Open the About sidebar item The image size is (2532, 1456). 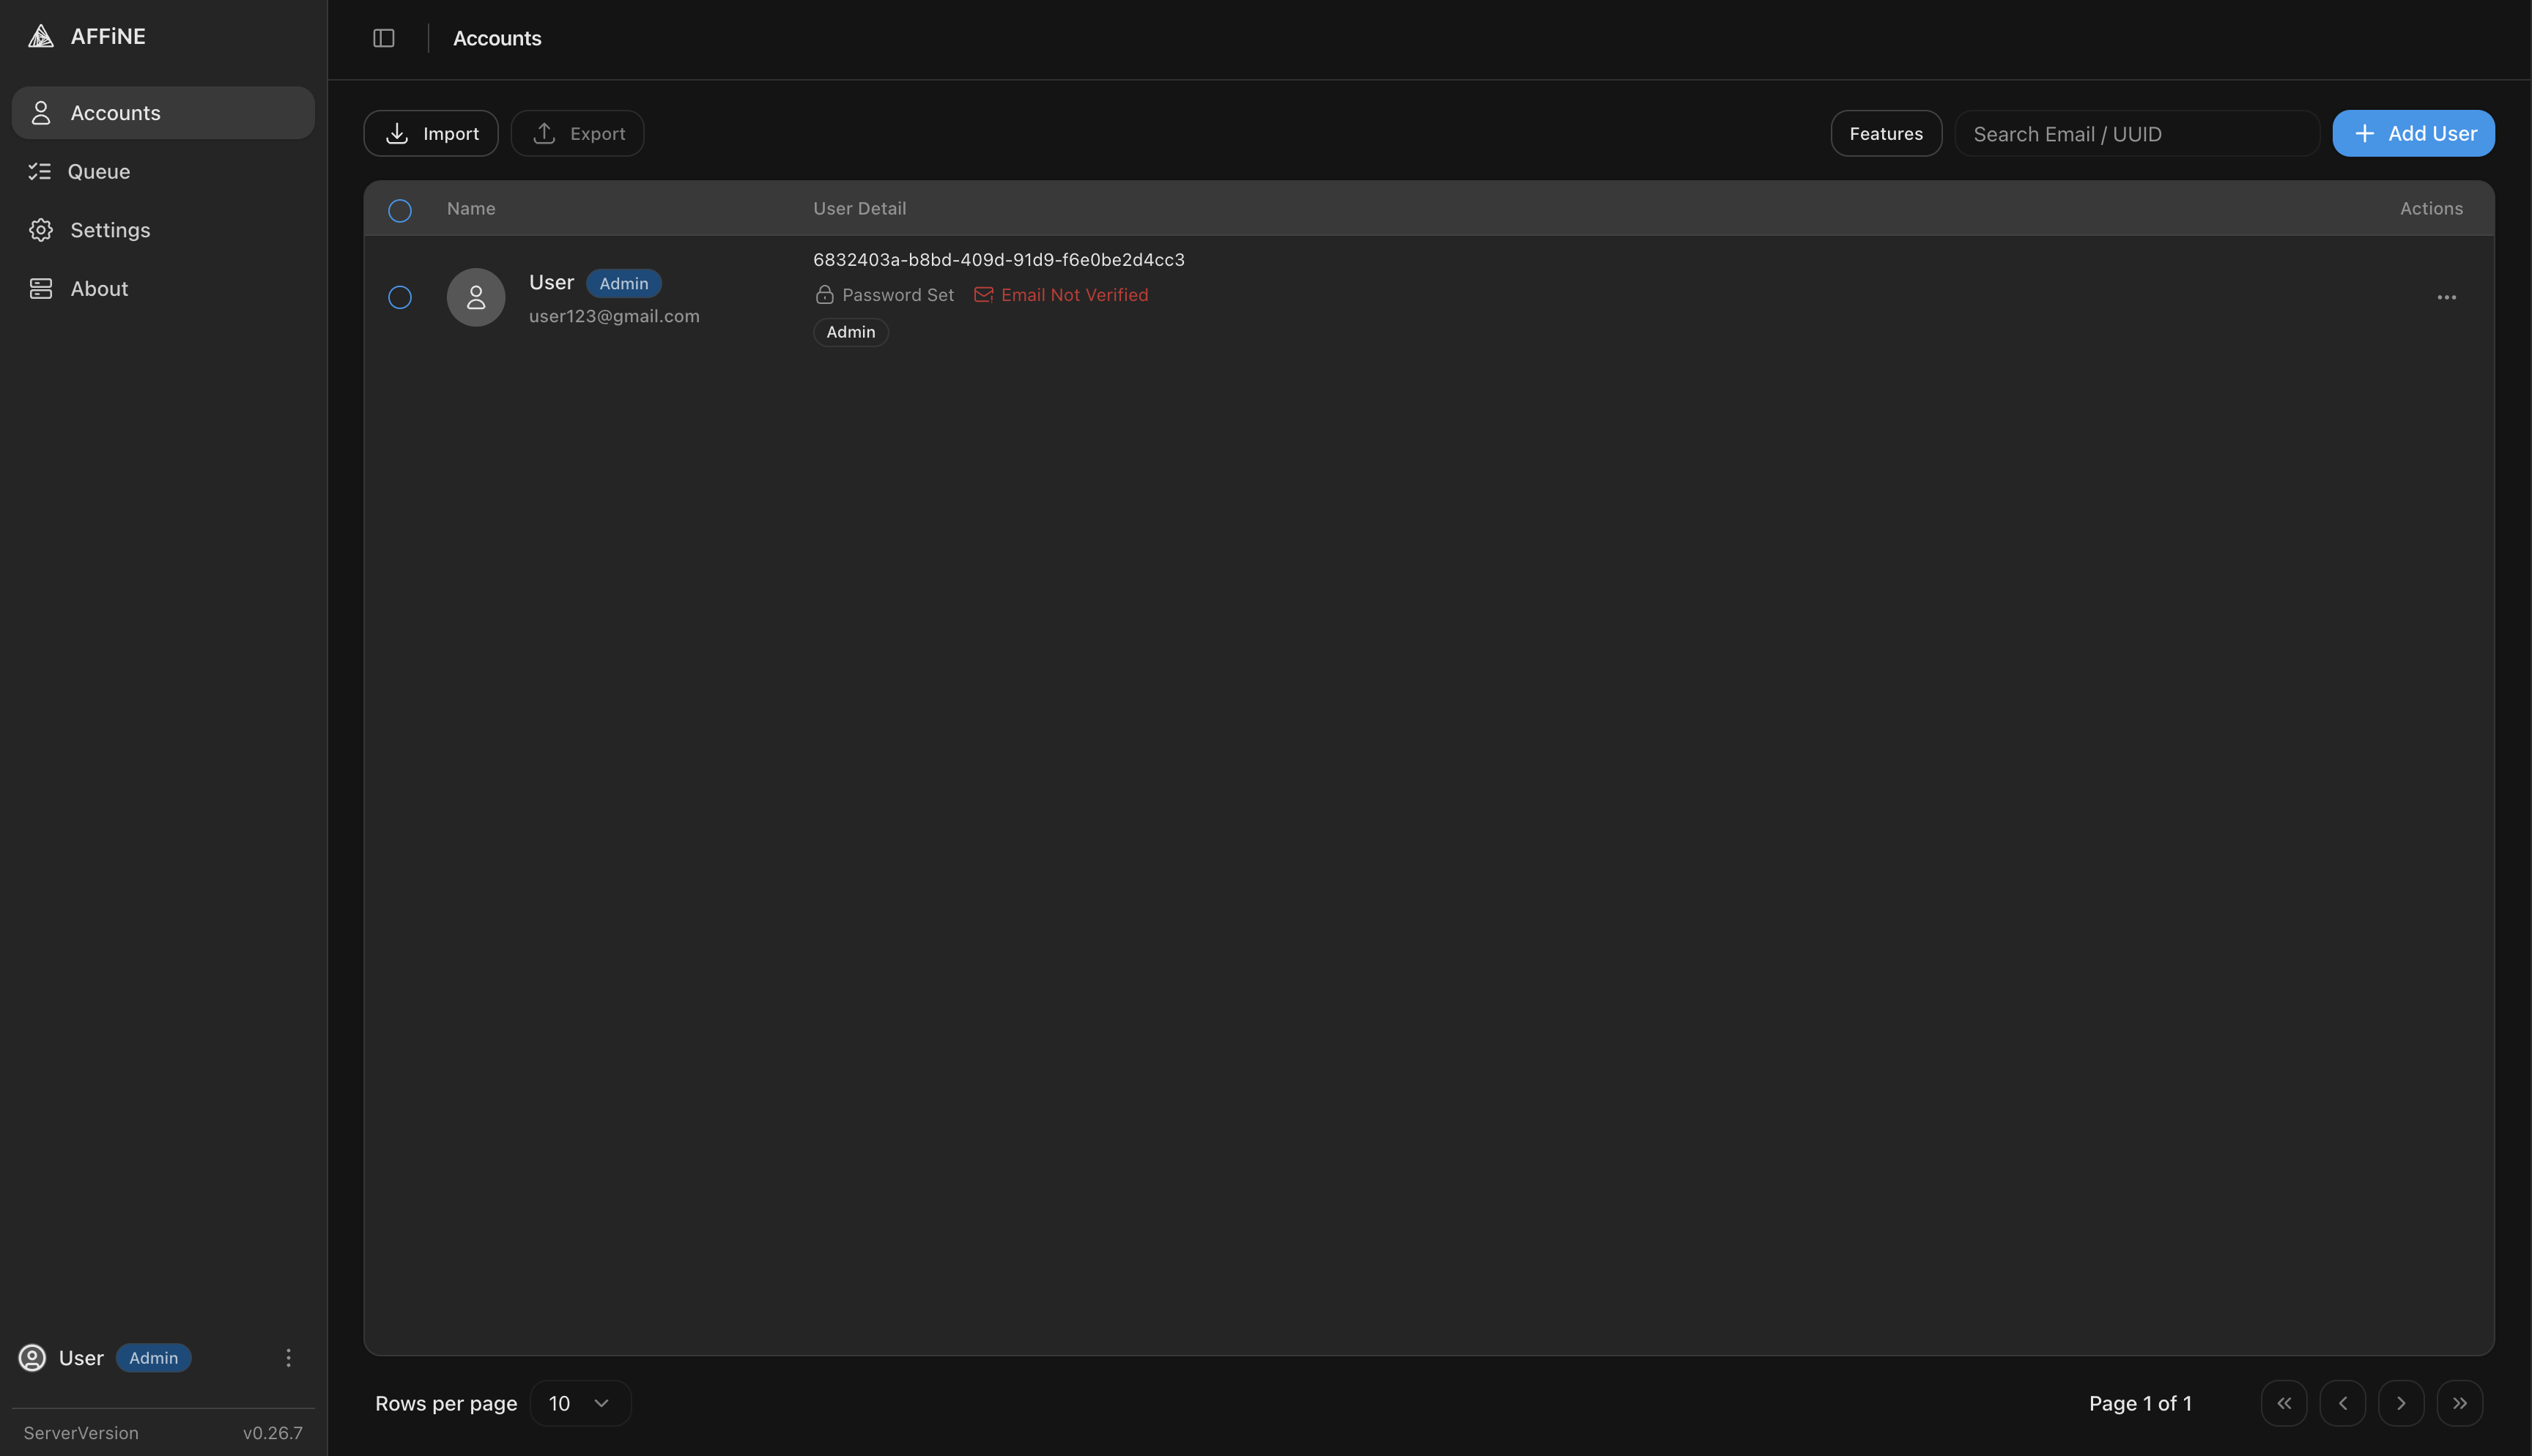tap(163, 288)
